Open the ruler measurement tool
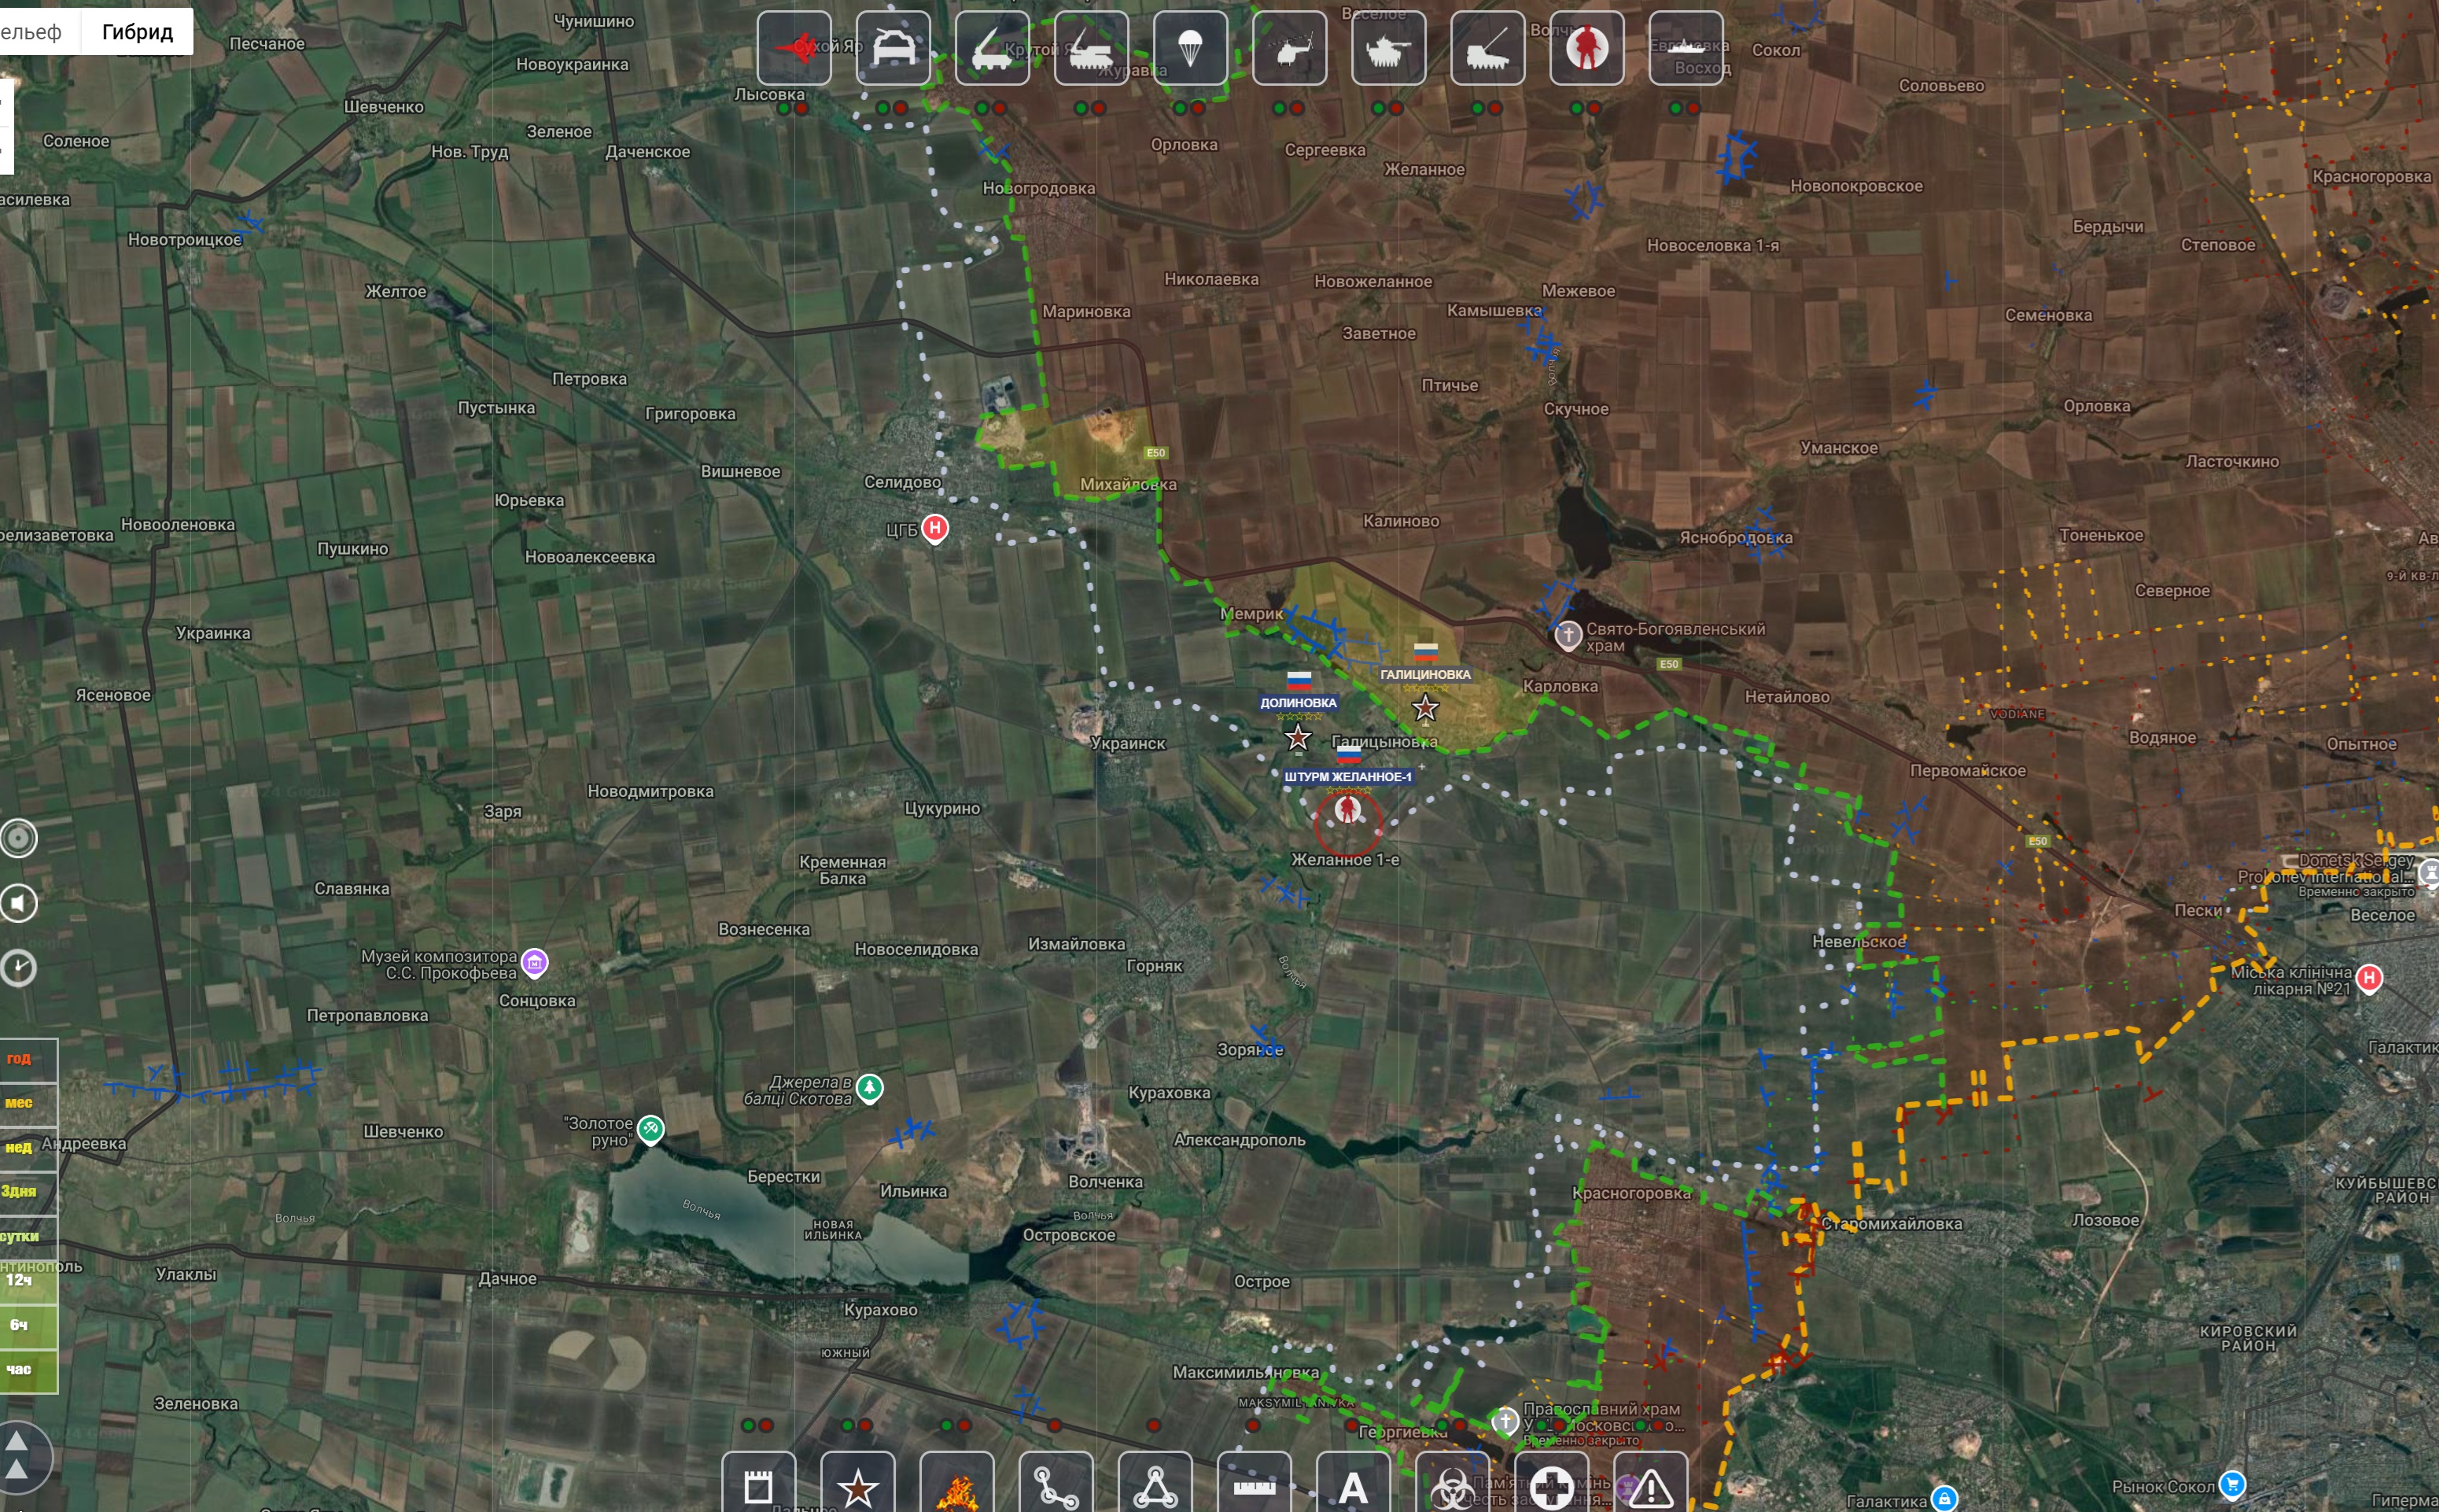2439x1512 pixels. click(x=1255, y=1488)
